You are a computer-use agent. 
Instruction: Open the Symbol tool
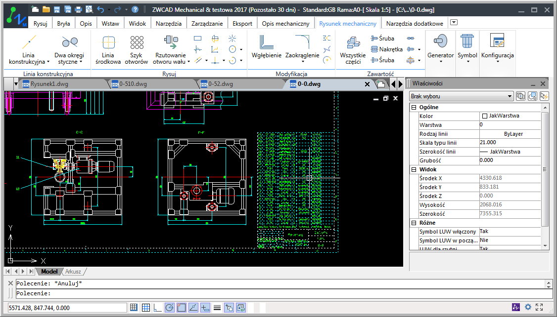coord(467,48)
